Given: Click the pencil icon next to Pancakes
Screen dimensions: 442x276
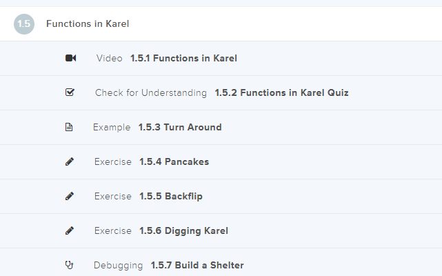Looking at the screenshot, I should point(70,162).
